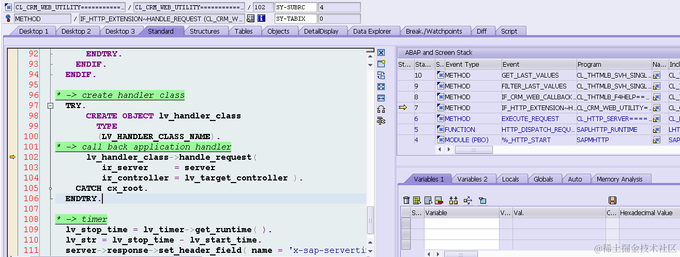Open the Objects tab
The width and height of the screenshot is (680, 257).
[278, 31]
